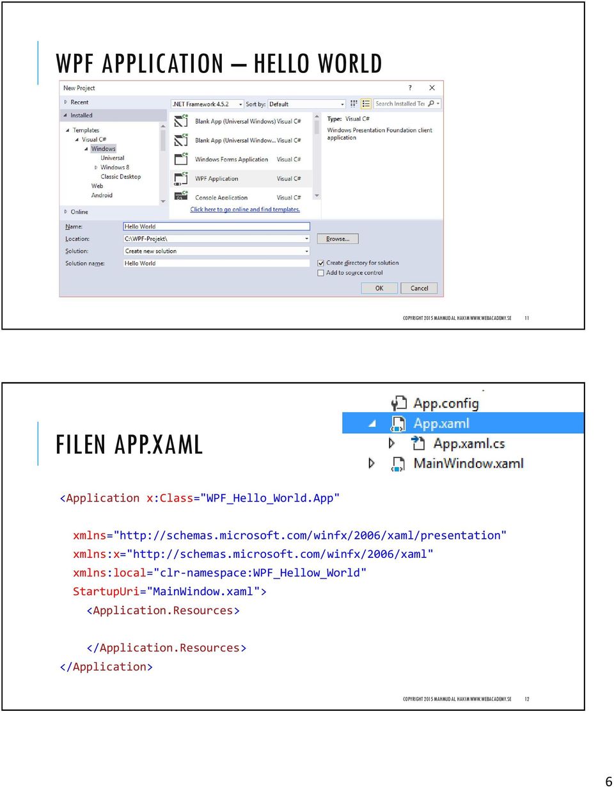Screen dimensions: 614x787
Task: Select the Universal tree item
Action: (112, 158)
